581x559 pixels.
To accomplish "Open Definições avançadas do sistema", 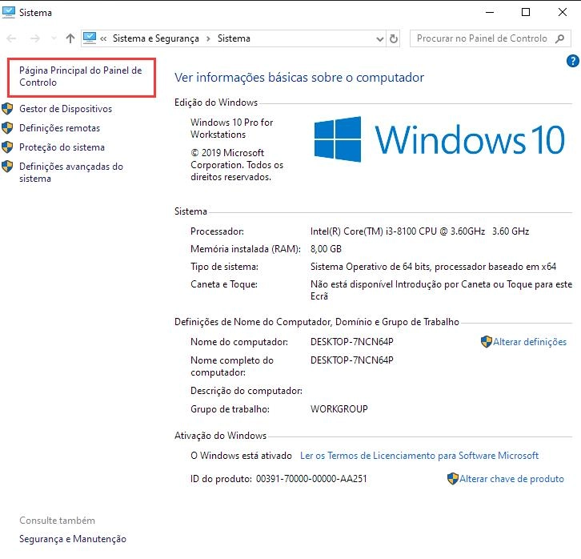I will coord(71,172).
